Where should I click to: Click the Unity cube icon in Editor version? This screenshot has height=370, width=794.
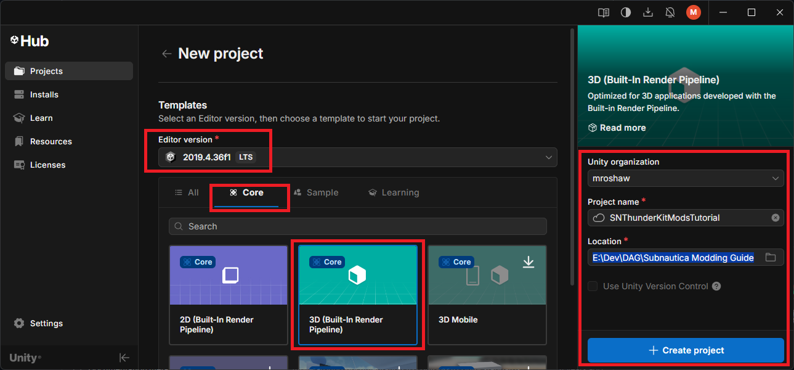(171, 157)
